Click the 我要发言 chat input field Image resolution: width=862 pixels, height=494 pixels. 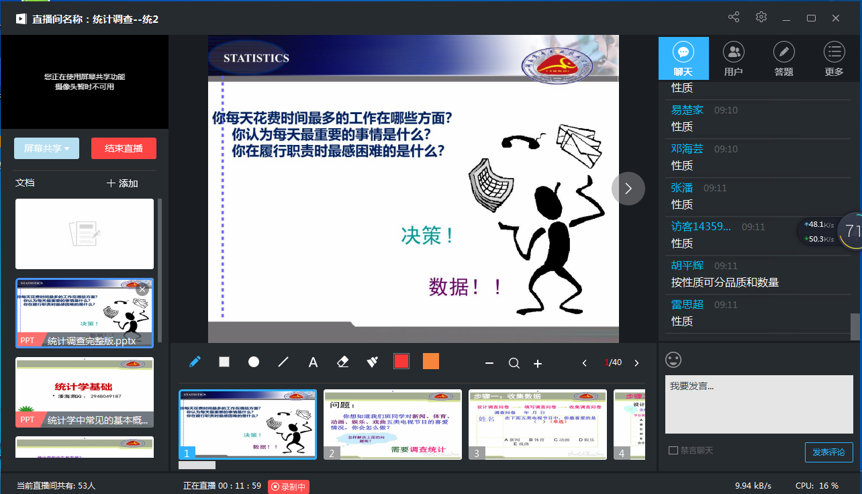pos(759,404)
